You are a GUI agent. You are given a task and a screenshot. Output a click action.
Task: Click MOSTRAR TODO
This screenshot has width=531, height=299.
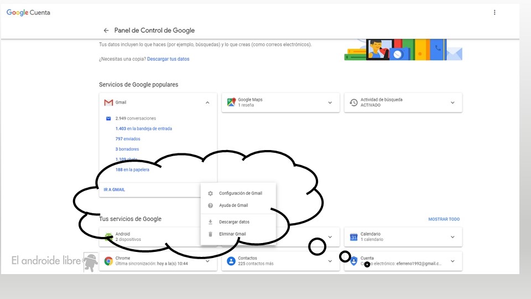pos(444,219)
